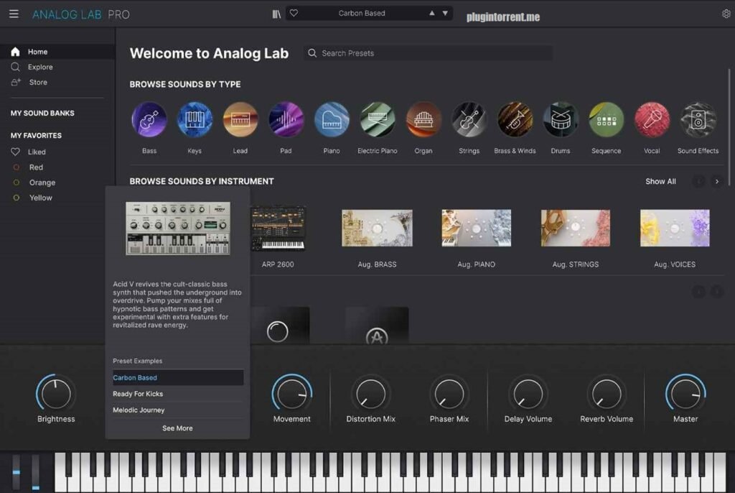Click the sound bank tile with Arturia logo
Screen dimensions: 735x493
pyautogui.click(x=377, y=326)
